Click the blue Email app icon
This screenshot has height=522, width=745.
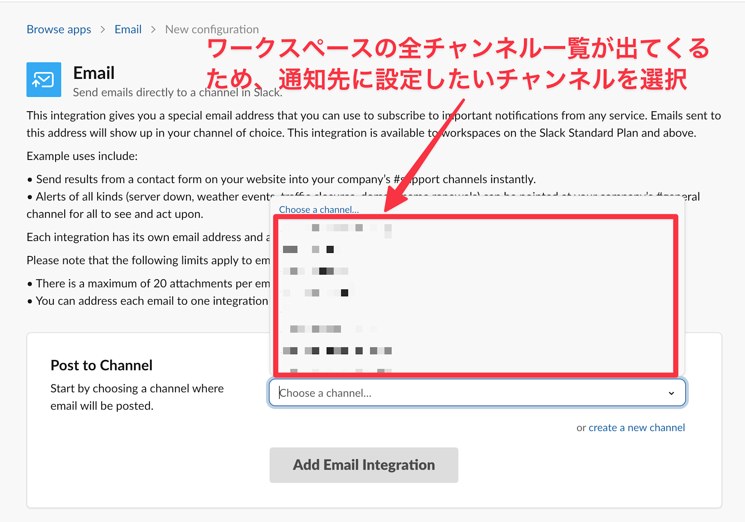click(44, 80)
